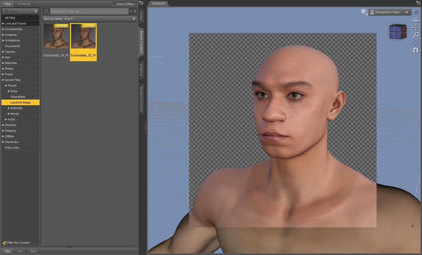This screenshot has width=422, height=255.
Task: Select All Files in the category list
Action: 20,18
